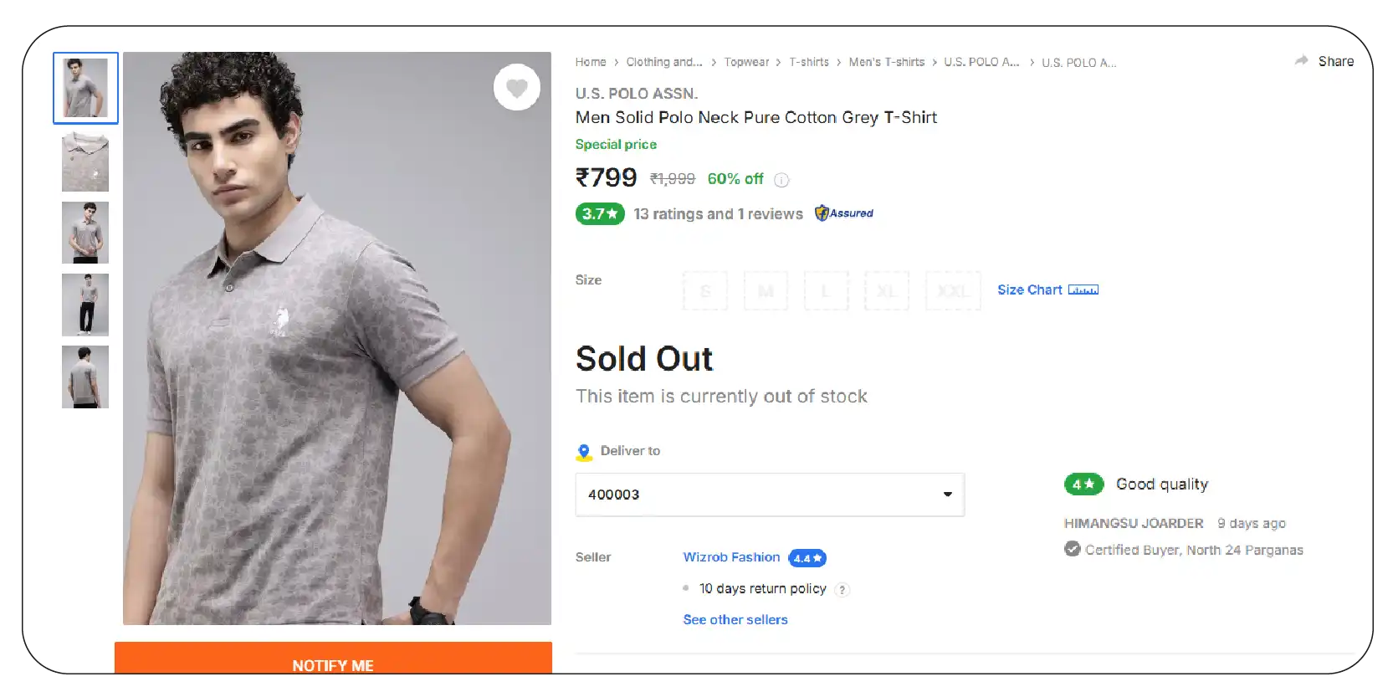Image resolution: width=1393 pixels, height=692 pixels.
Task: Select size M option
Action: coord(766,290)
